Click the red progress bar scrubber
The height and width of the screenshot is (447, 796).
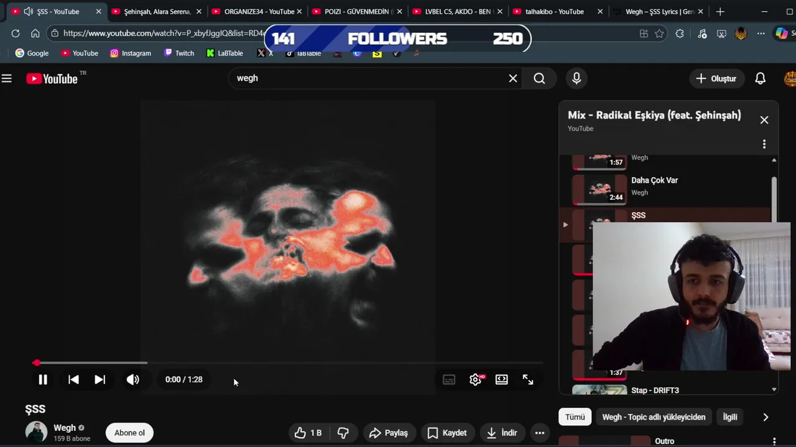pyautogui.click(x=37, y=363)
